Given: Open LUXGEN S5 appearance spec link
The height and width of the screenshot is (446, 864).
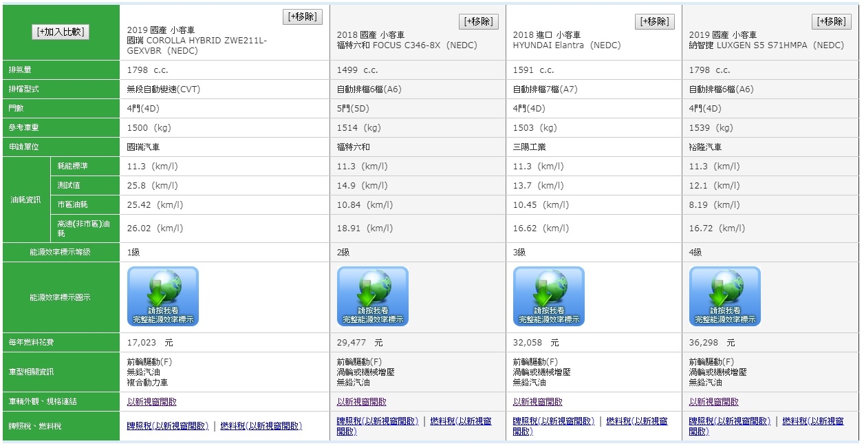Looking at the screenshot, I should coord(714,402).
